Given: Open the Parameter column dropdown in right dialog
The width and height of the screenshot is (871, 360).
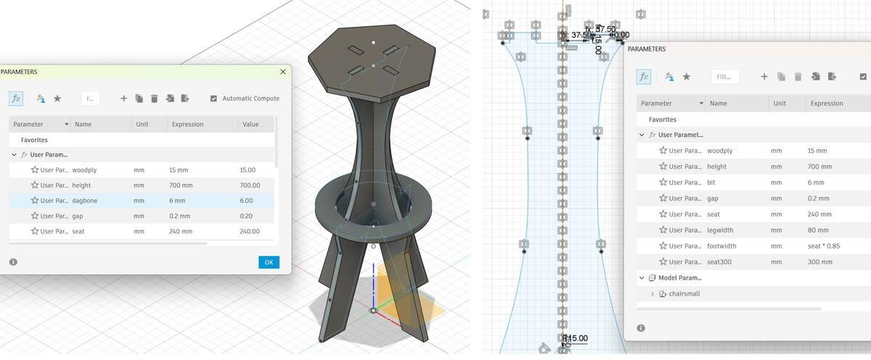Looking at the screenshot, I should click(x=700, y=104).
